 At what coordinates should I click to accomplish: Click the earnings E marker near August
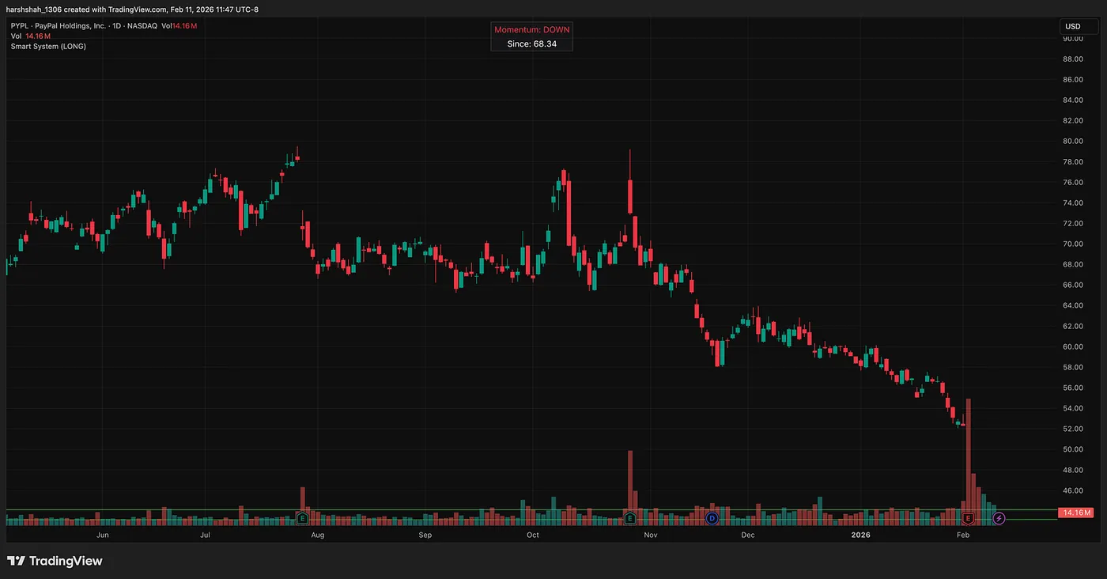pos(301,518)
